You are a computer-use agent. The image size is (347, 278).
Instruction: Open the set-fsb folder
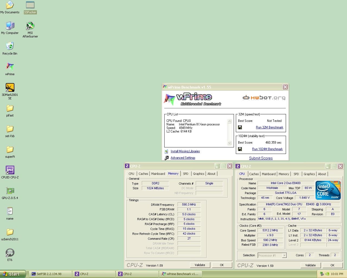tap(10, 131)
